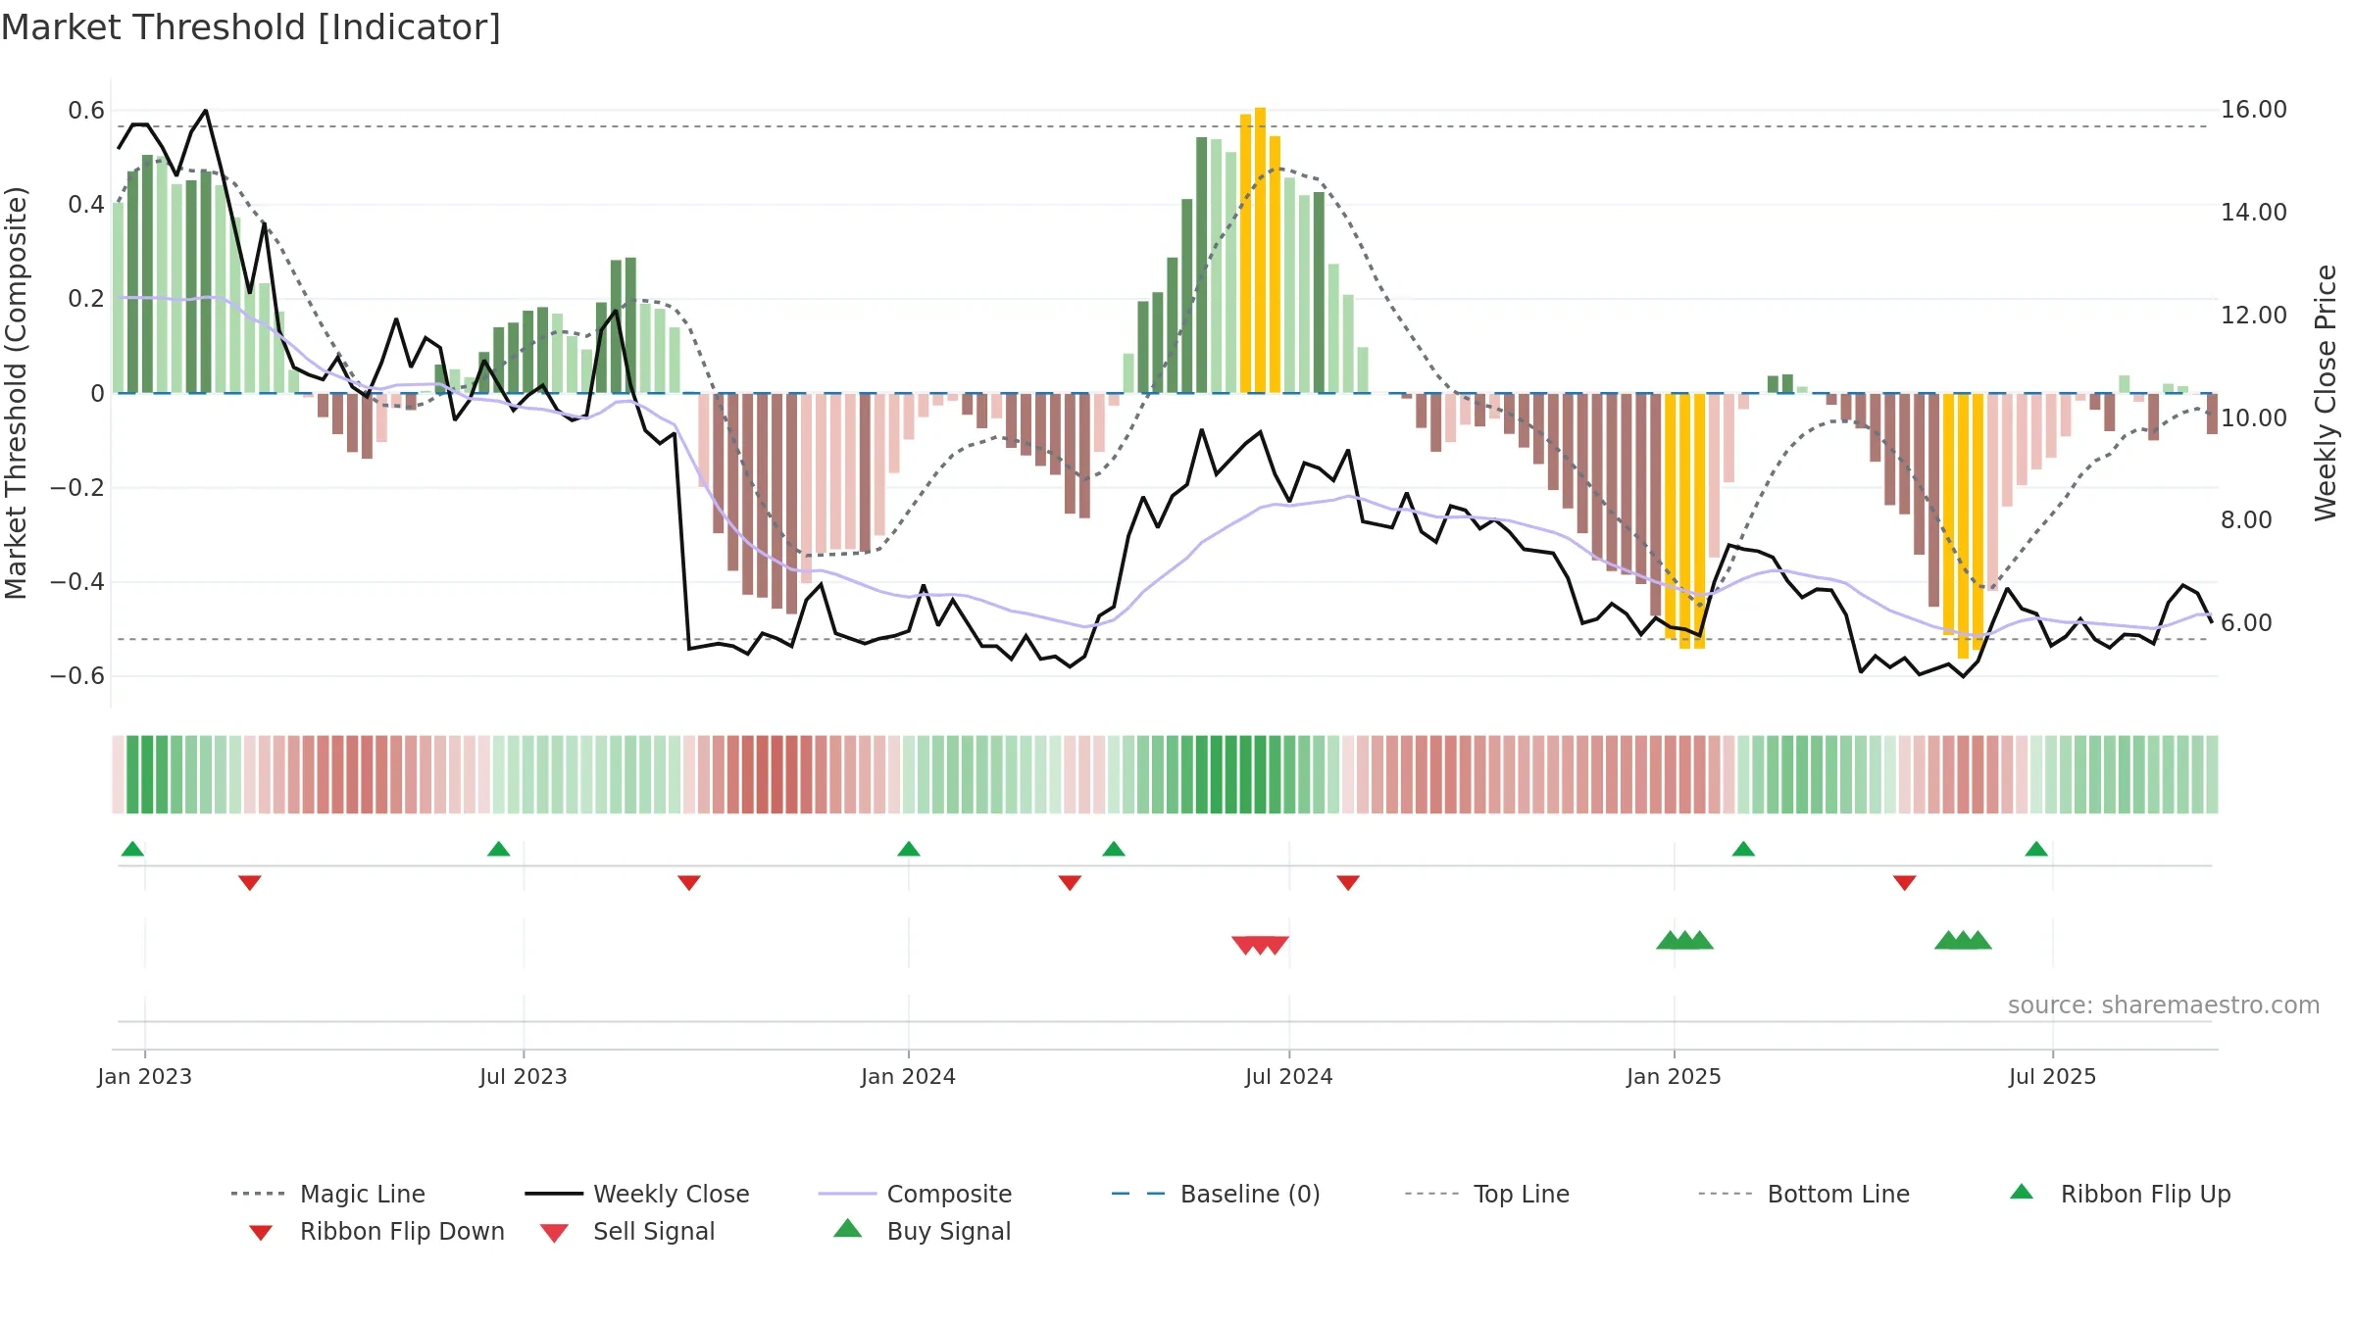Click the ribbon flip down marker after Jul 2023
Screen dimensions: 2353x1323
click(x=689, y=883)
